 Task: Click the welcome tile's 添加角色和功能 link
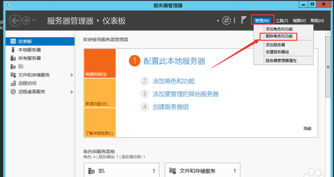point(173,81)
